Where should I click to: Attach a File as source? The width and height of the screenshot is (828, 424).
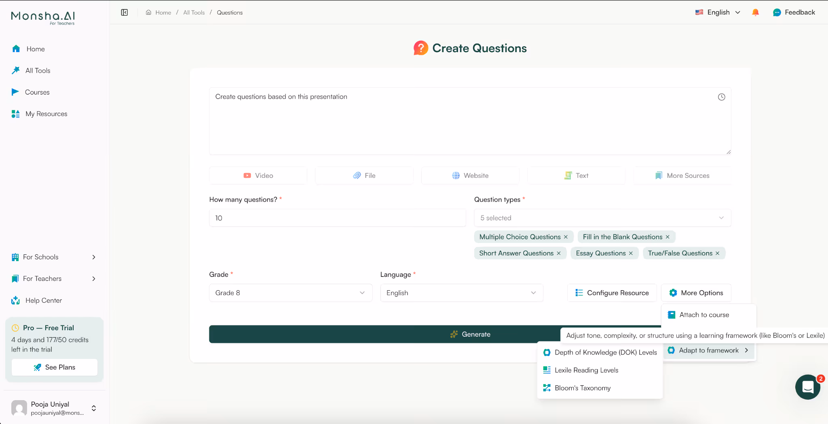click(x=363, y=175)
